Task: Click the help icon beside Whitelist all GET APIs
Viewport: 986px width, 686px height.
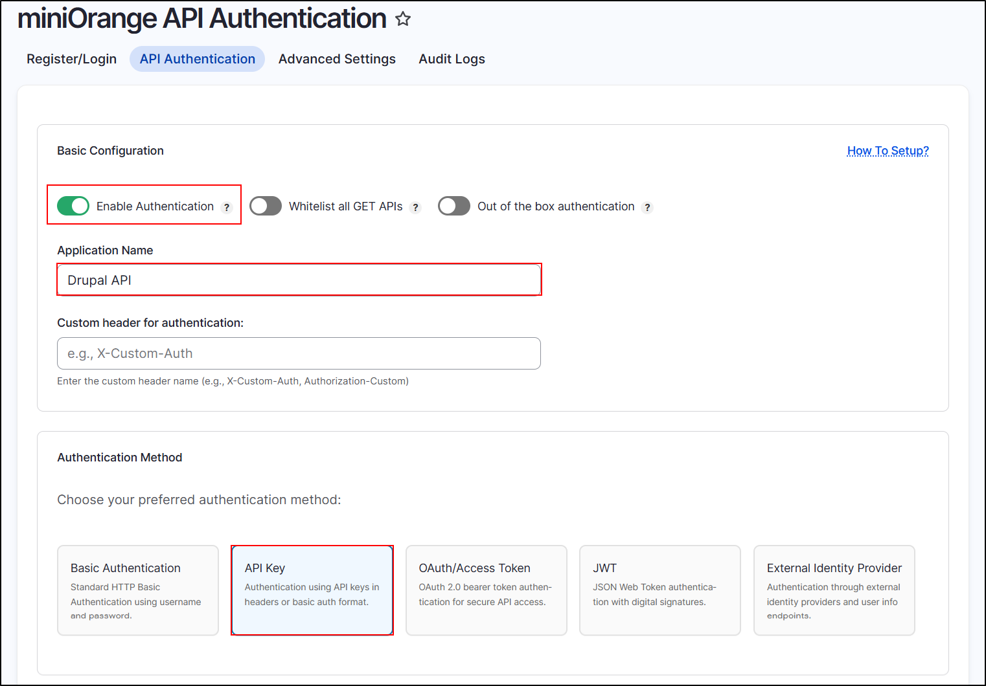Action: click(415, 206)
